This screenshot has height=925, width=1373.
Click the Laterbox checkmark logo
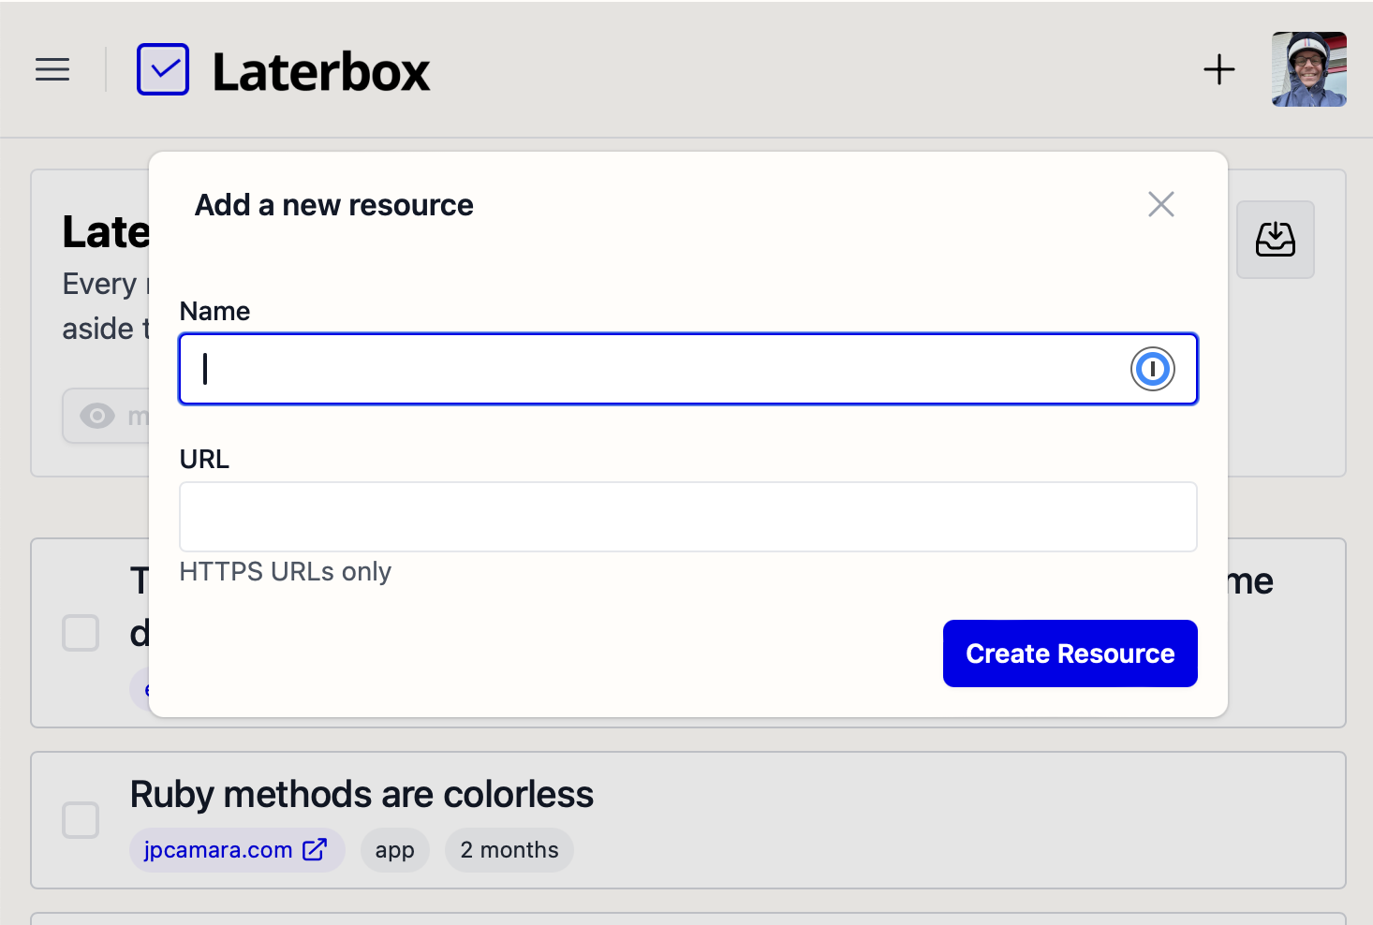point(163,69)
